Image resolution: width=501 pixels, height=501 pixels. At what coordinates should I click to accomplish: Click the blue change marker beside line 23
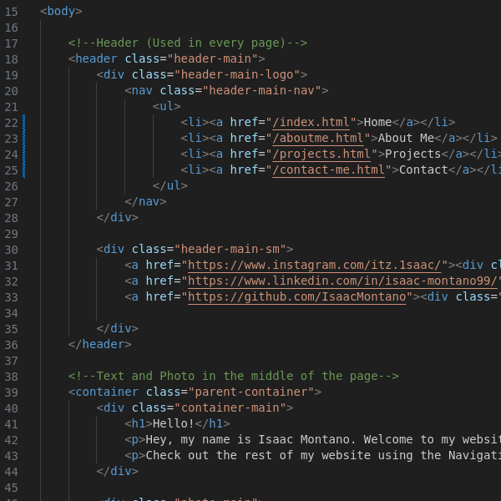pos(24,154)
